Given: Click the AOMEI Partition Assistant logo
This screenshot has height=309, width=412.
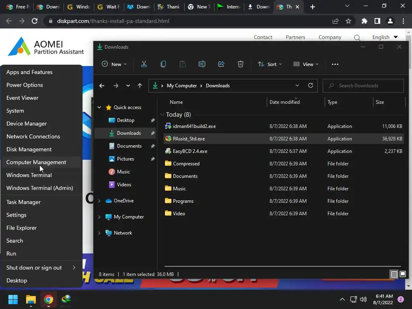Looking at the screenshot, I should pyautogui.click(x=46, y=47).
